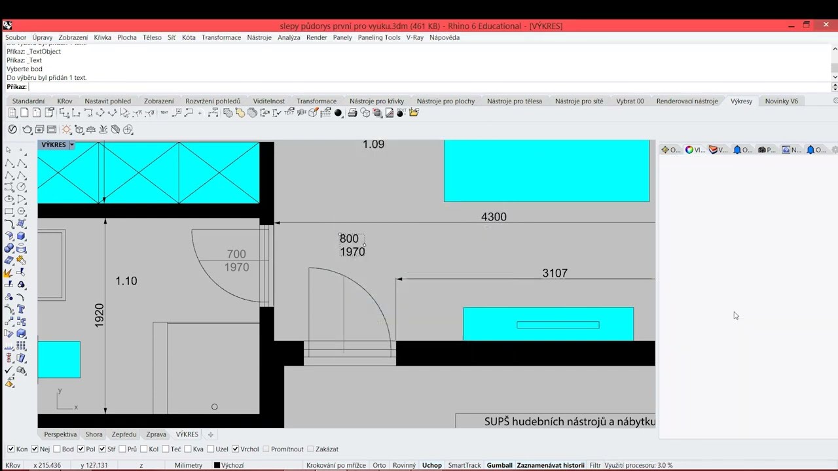Toggle Orto mode in status bar
This screenshot has height=471, width=838.
click(x=379, y=465)
